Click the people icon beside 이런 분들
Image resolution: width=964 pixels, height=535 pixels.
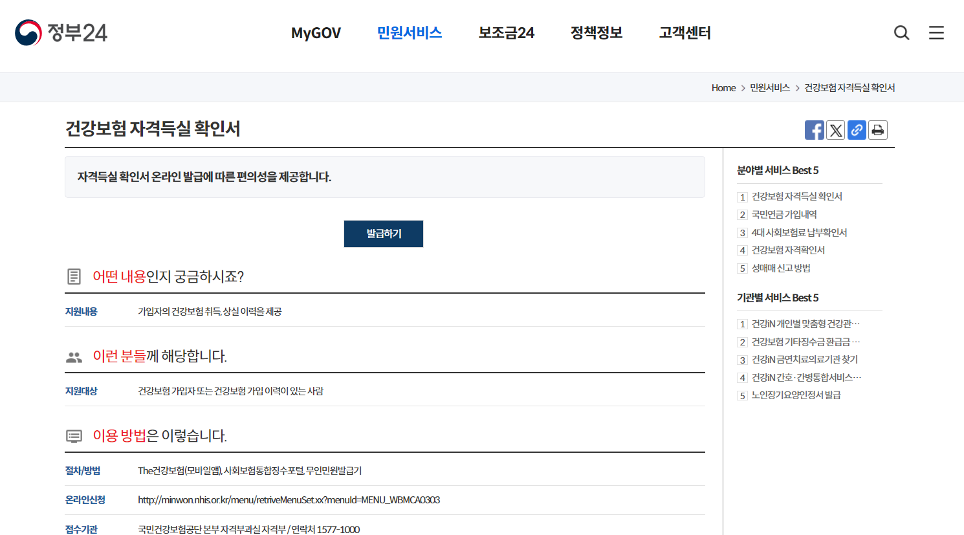(x=73, y=356)
